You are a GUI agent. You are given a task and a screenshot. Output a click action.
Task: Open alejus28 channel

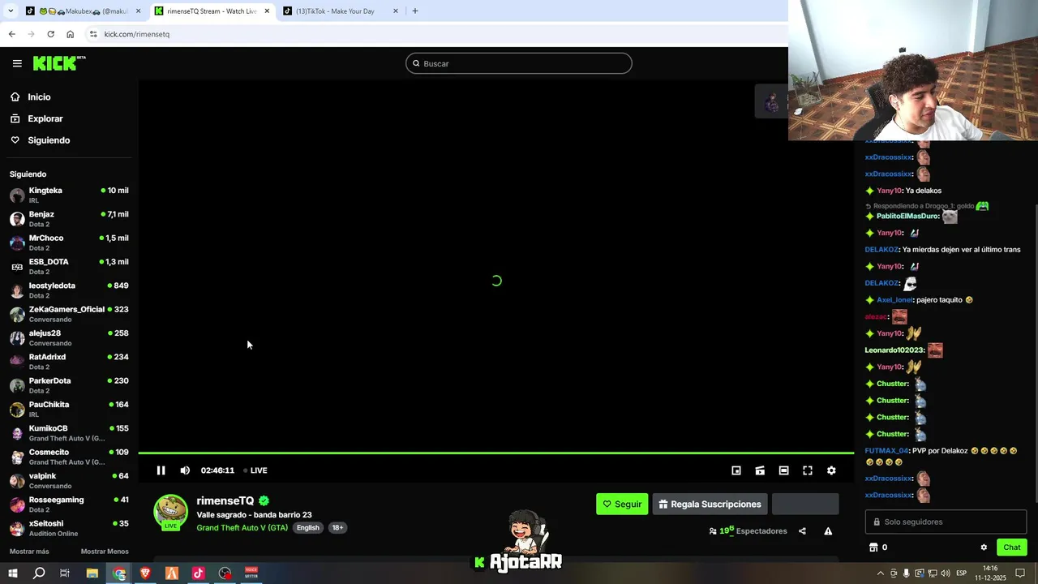click(x=69, y=337)
